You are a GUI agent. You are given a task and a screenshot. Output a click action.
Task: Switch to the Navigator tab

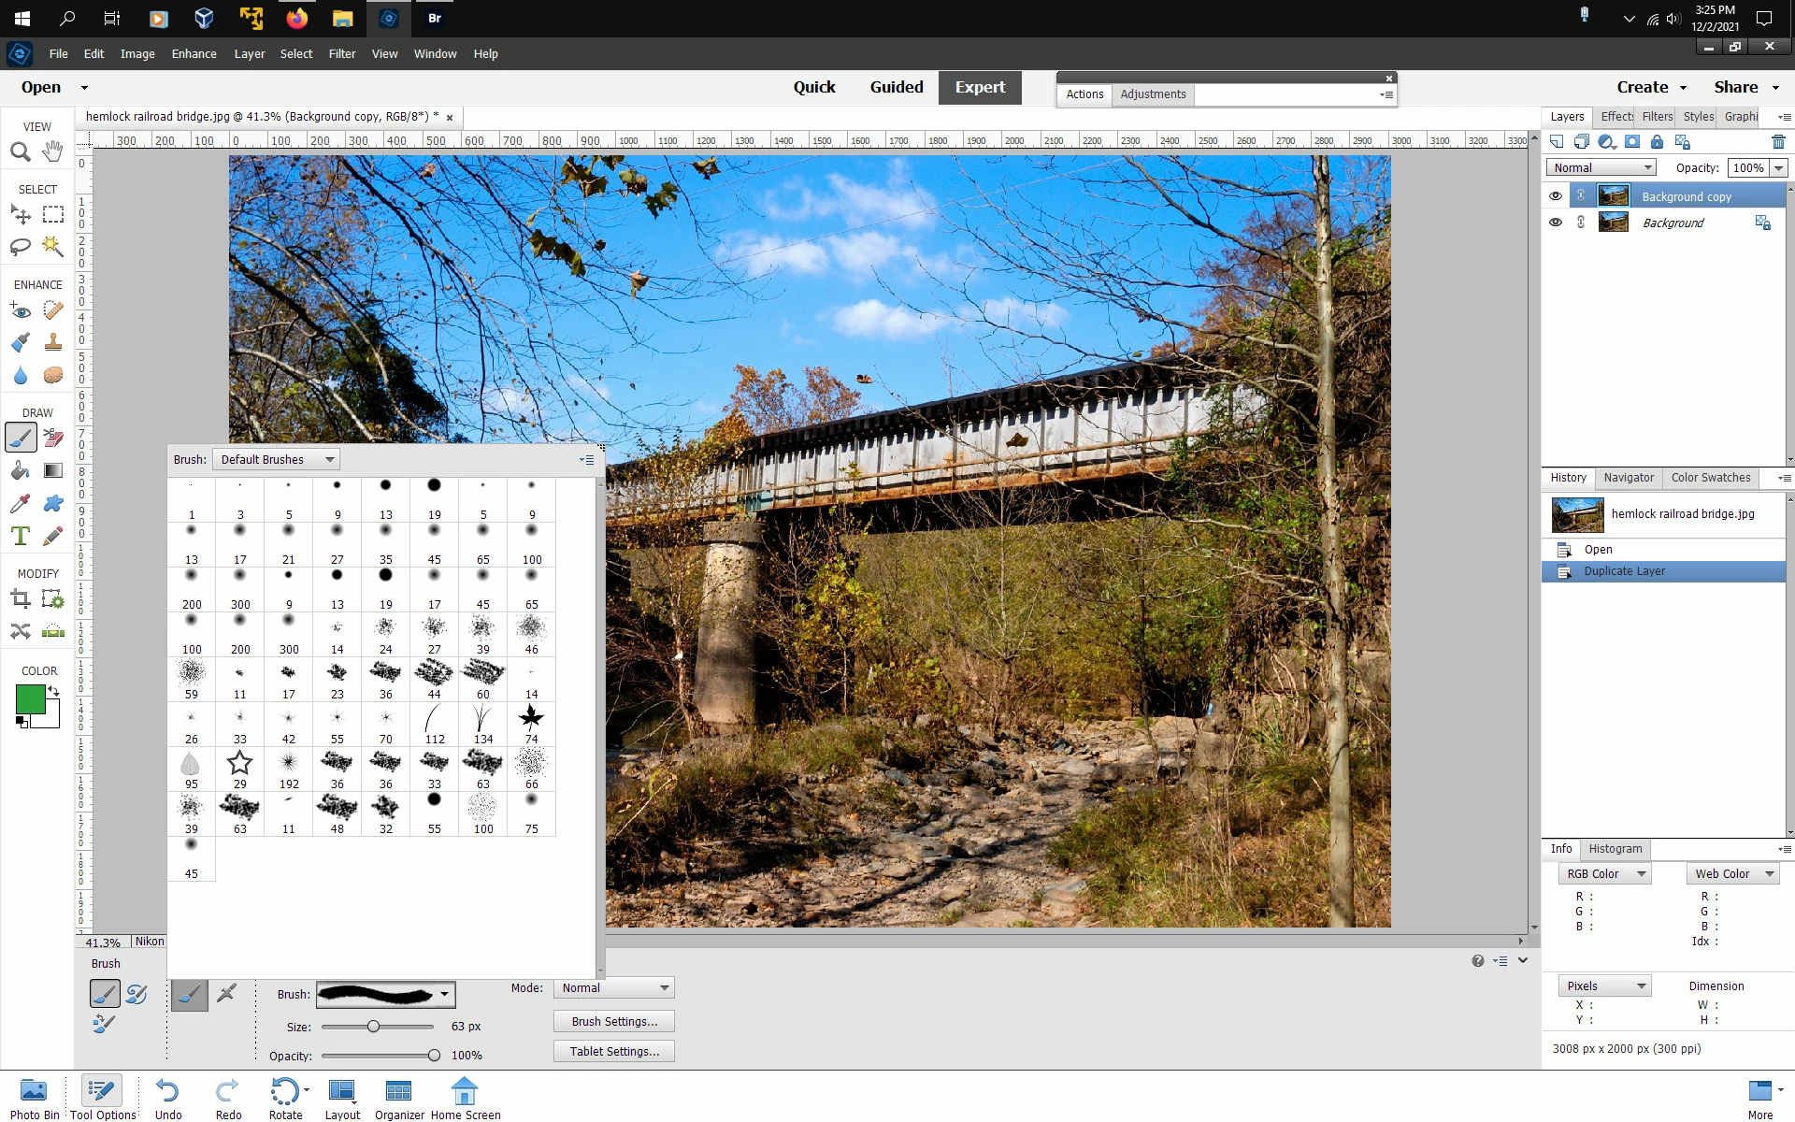pos(1629,478)
